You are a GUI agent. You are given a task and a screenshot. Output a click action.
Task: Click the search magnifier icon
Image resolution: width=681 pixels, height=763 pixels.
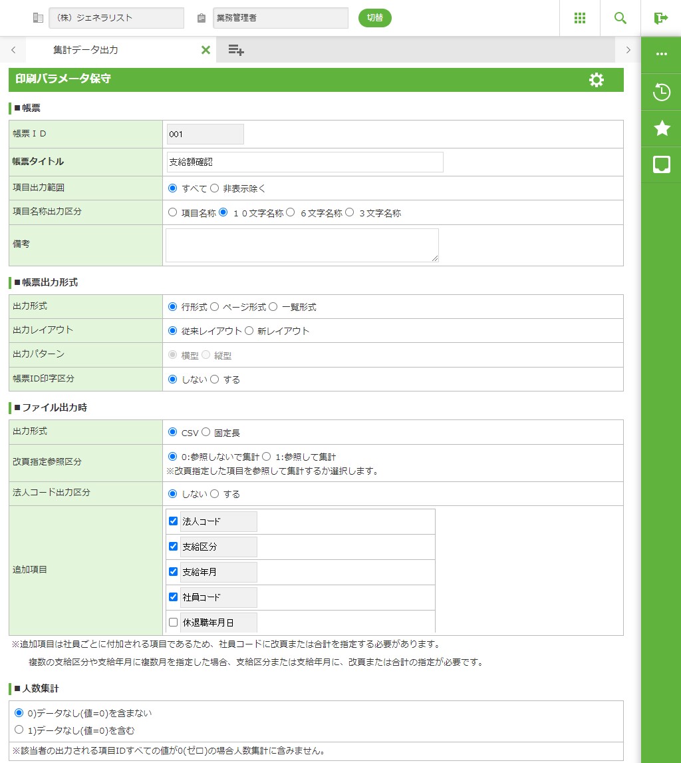(x=620, y=18)
